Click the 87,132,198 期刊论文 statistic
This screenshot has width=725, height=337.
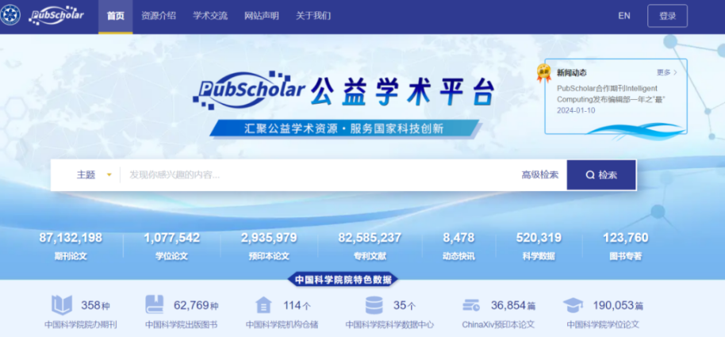click(x=71, y=246)
